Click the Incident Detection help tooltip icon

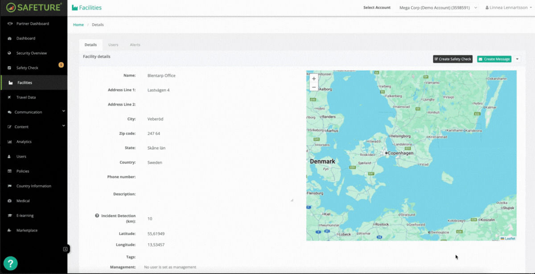tap(97, 216)
